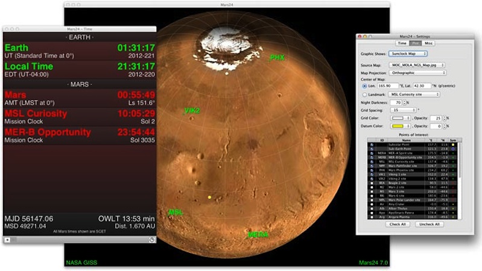This screenshot has width=482, height=271.
Task: Click the Earth UT time 01:31:17
Action: [x=136, y=48]
